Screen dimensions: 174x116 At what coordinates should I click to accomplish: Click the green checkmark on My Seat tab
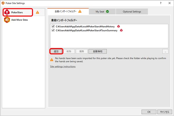[x=108, y=12]
